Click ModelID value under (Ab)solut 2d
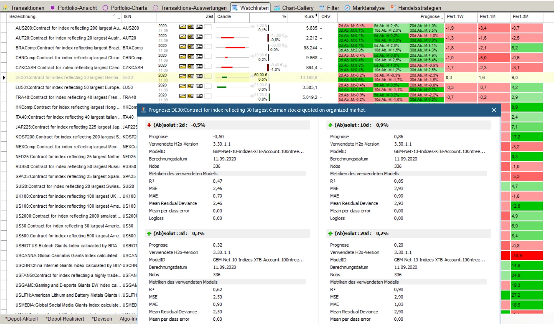Screen dimensions: 554x324 pos(259,152)
